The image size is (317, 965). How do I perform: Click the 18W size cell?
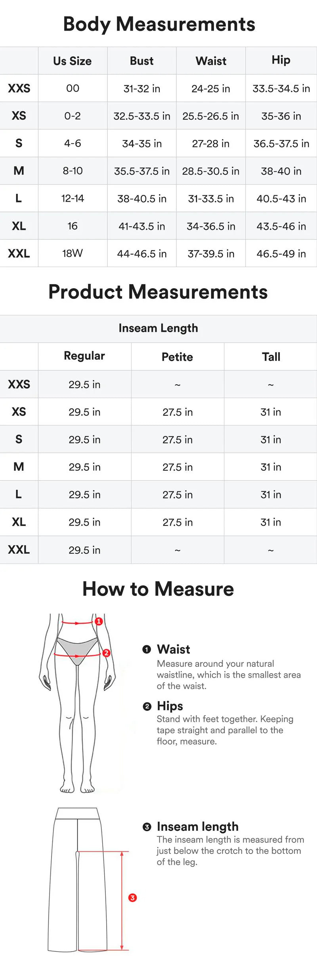(73, 253)
